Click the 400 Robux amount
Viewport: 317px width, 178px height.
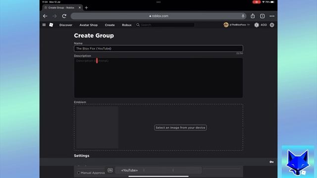tap(264, 25)
